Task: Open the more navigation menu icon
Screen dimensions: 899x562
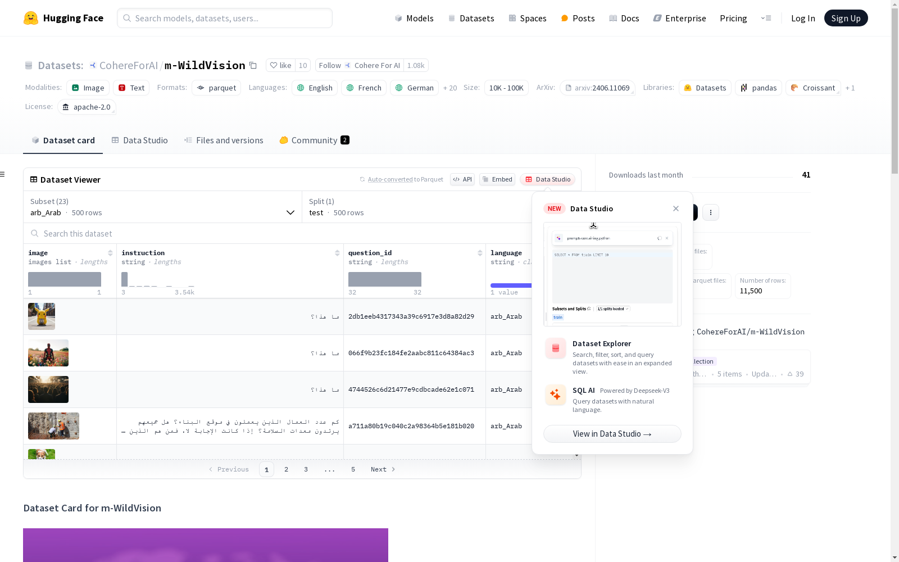Action: click(766, 18)
